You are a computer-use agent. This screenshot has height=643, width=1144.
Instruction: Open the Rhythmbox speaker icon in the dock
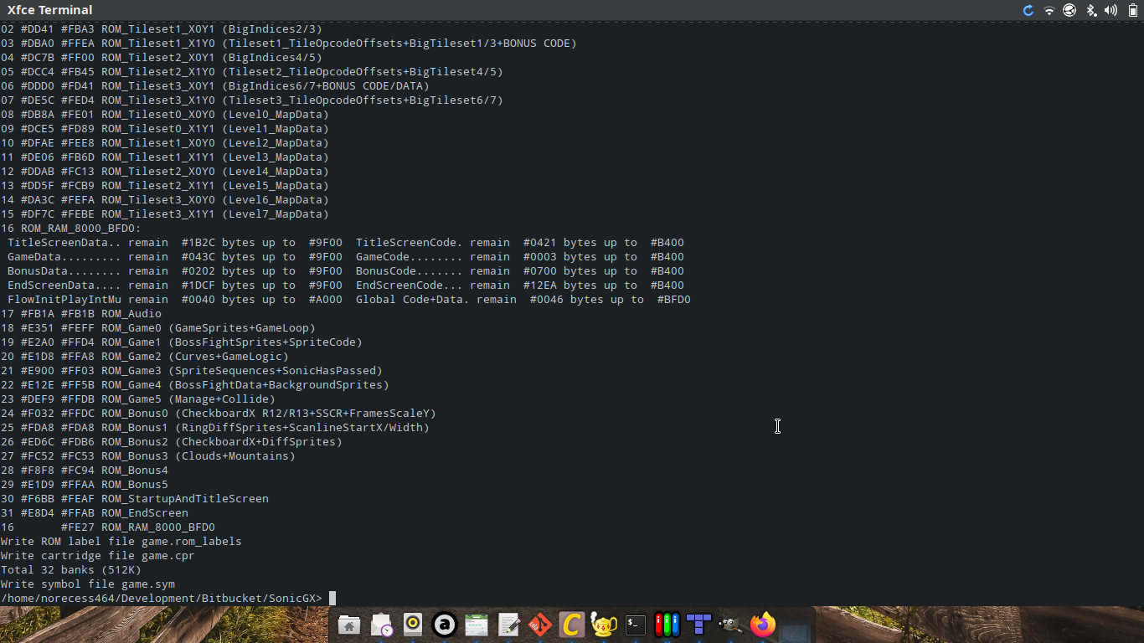click(x=414, y=625)
